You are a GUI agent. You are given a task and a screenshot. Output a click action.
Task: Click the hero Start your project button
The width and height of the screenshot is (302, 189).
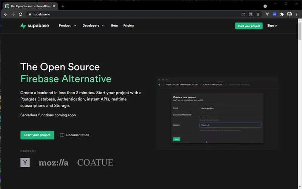[x=37, y=135]
